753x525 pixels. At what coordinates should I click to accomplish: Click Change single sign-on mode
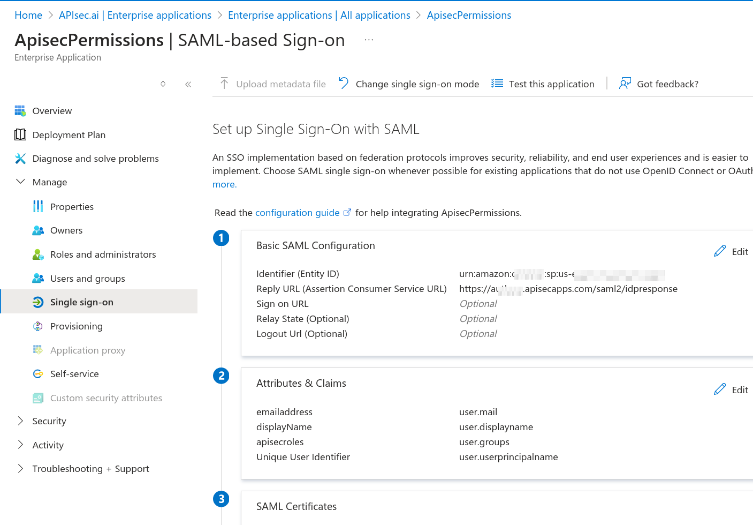[409, 84]
